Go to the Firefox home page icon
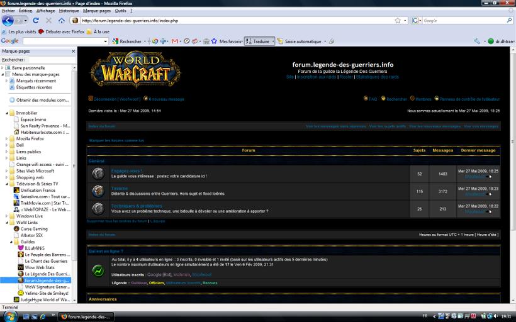 (x=62, y=21)
